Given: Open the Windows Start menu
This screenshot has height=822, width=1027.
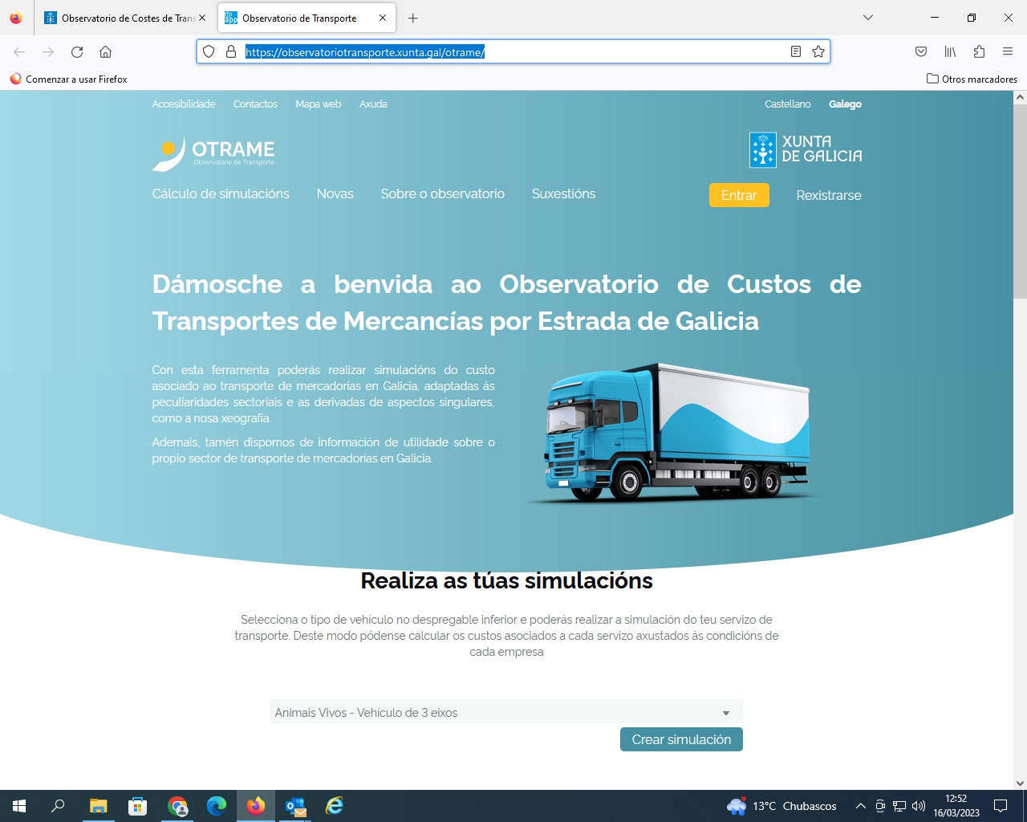Looking at the screenshot, I should (x=19, y=806).
